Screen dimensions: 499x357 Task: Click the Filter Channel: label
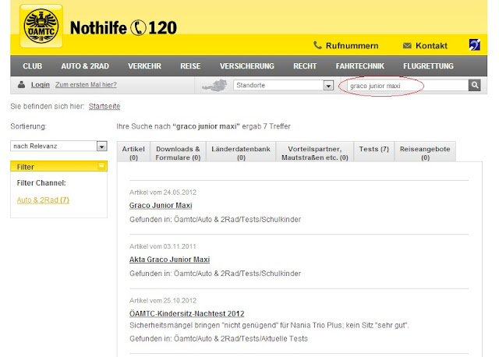(41, 183)
